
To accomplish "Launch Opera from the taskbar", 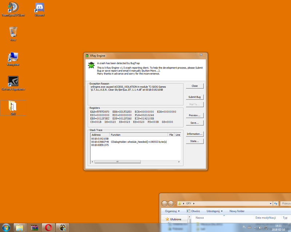I will (48, 227).
